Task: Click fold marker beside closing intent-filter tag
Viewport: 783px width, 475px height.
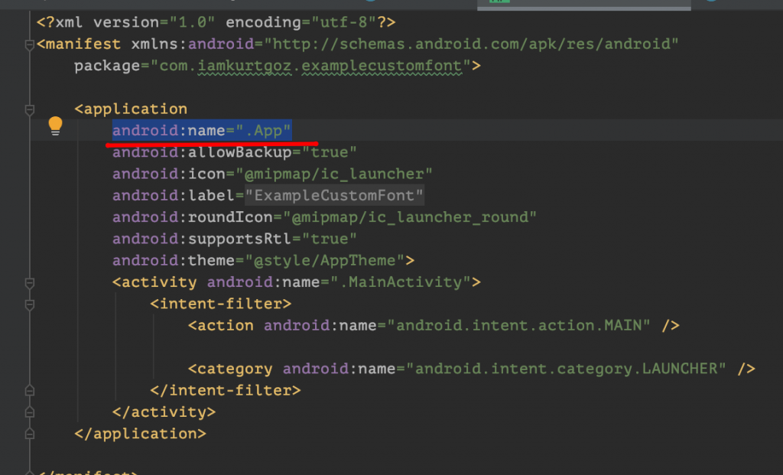Action: click(x=30, y=391)
